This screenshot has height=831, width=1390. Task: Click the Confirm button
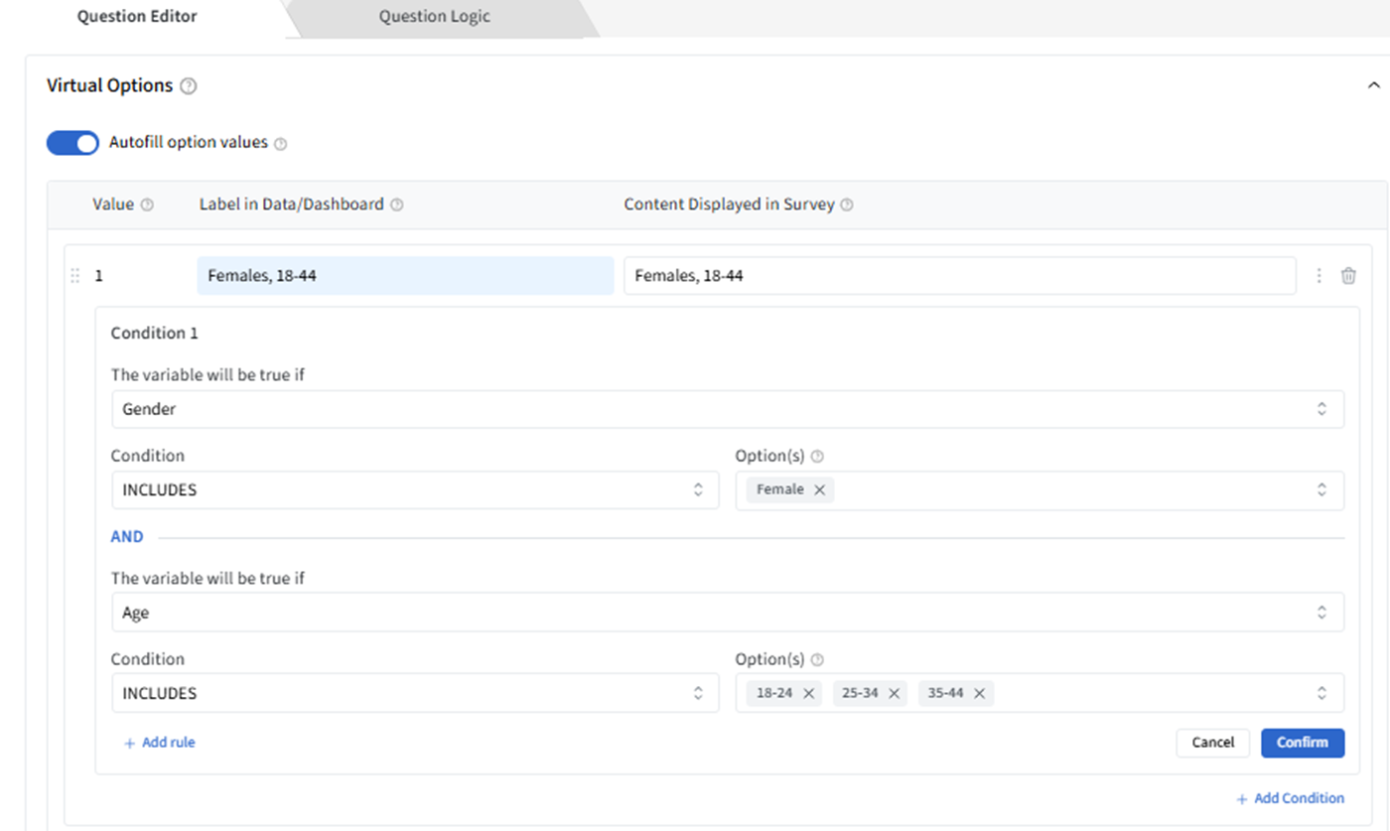[1302, 743]
